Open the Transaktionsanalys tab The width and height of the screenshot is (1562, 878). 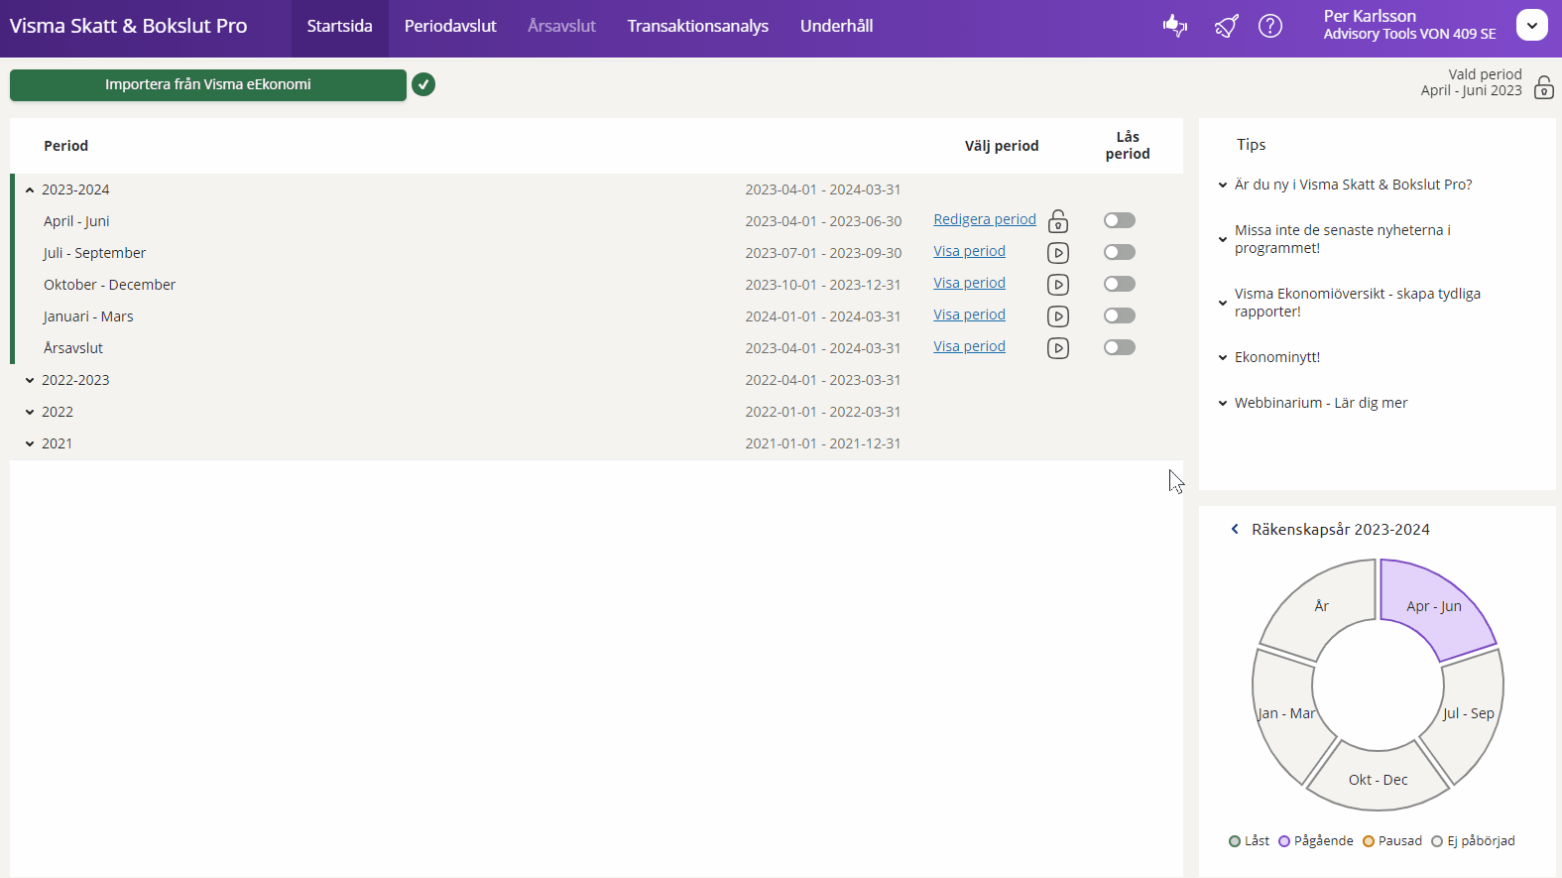tap(697, 26)
